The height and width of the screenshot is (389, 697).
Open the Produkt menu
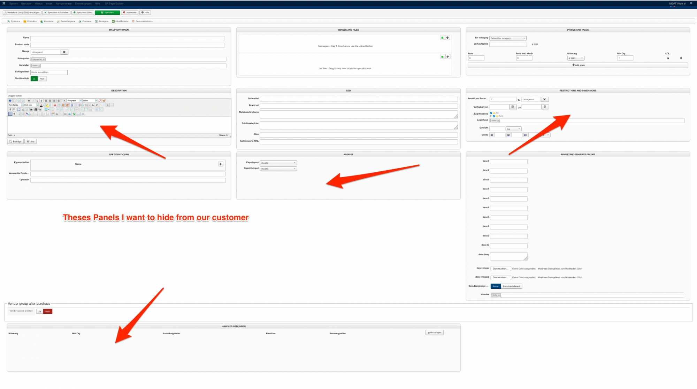pos(30,21)
